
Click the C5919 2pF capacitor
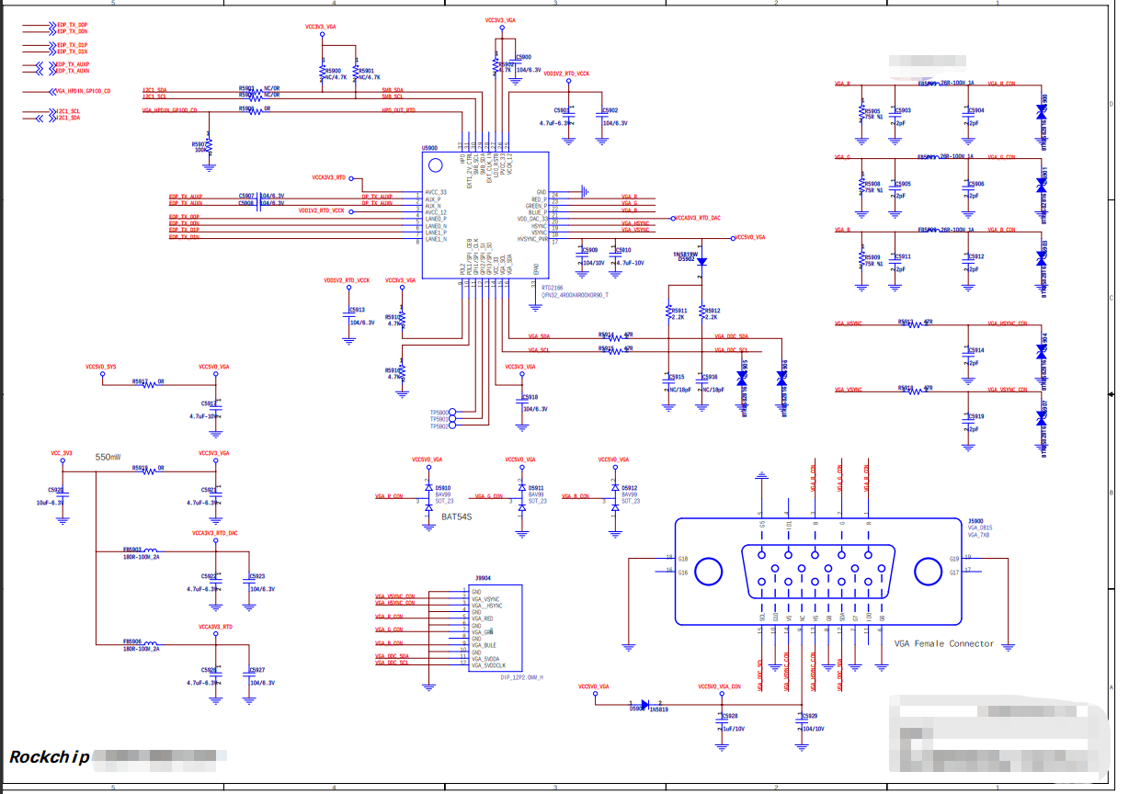point(967,423)
